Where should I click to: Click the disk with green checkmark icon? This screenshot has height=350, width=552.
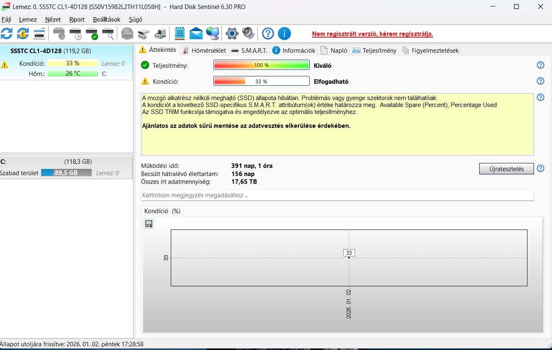[x=92, y=33]
